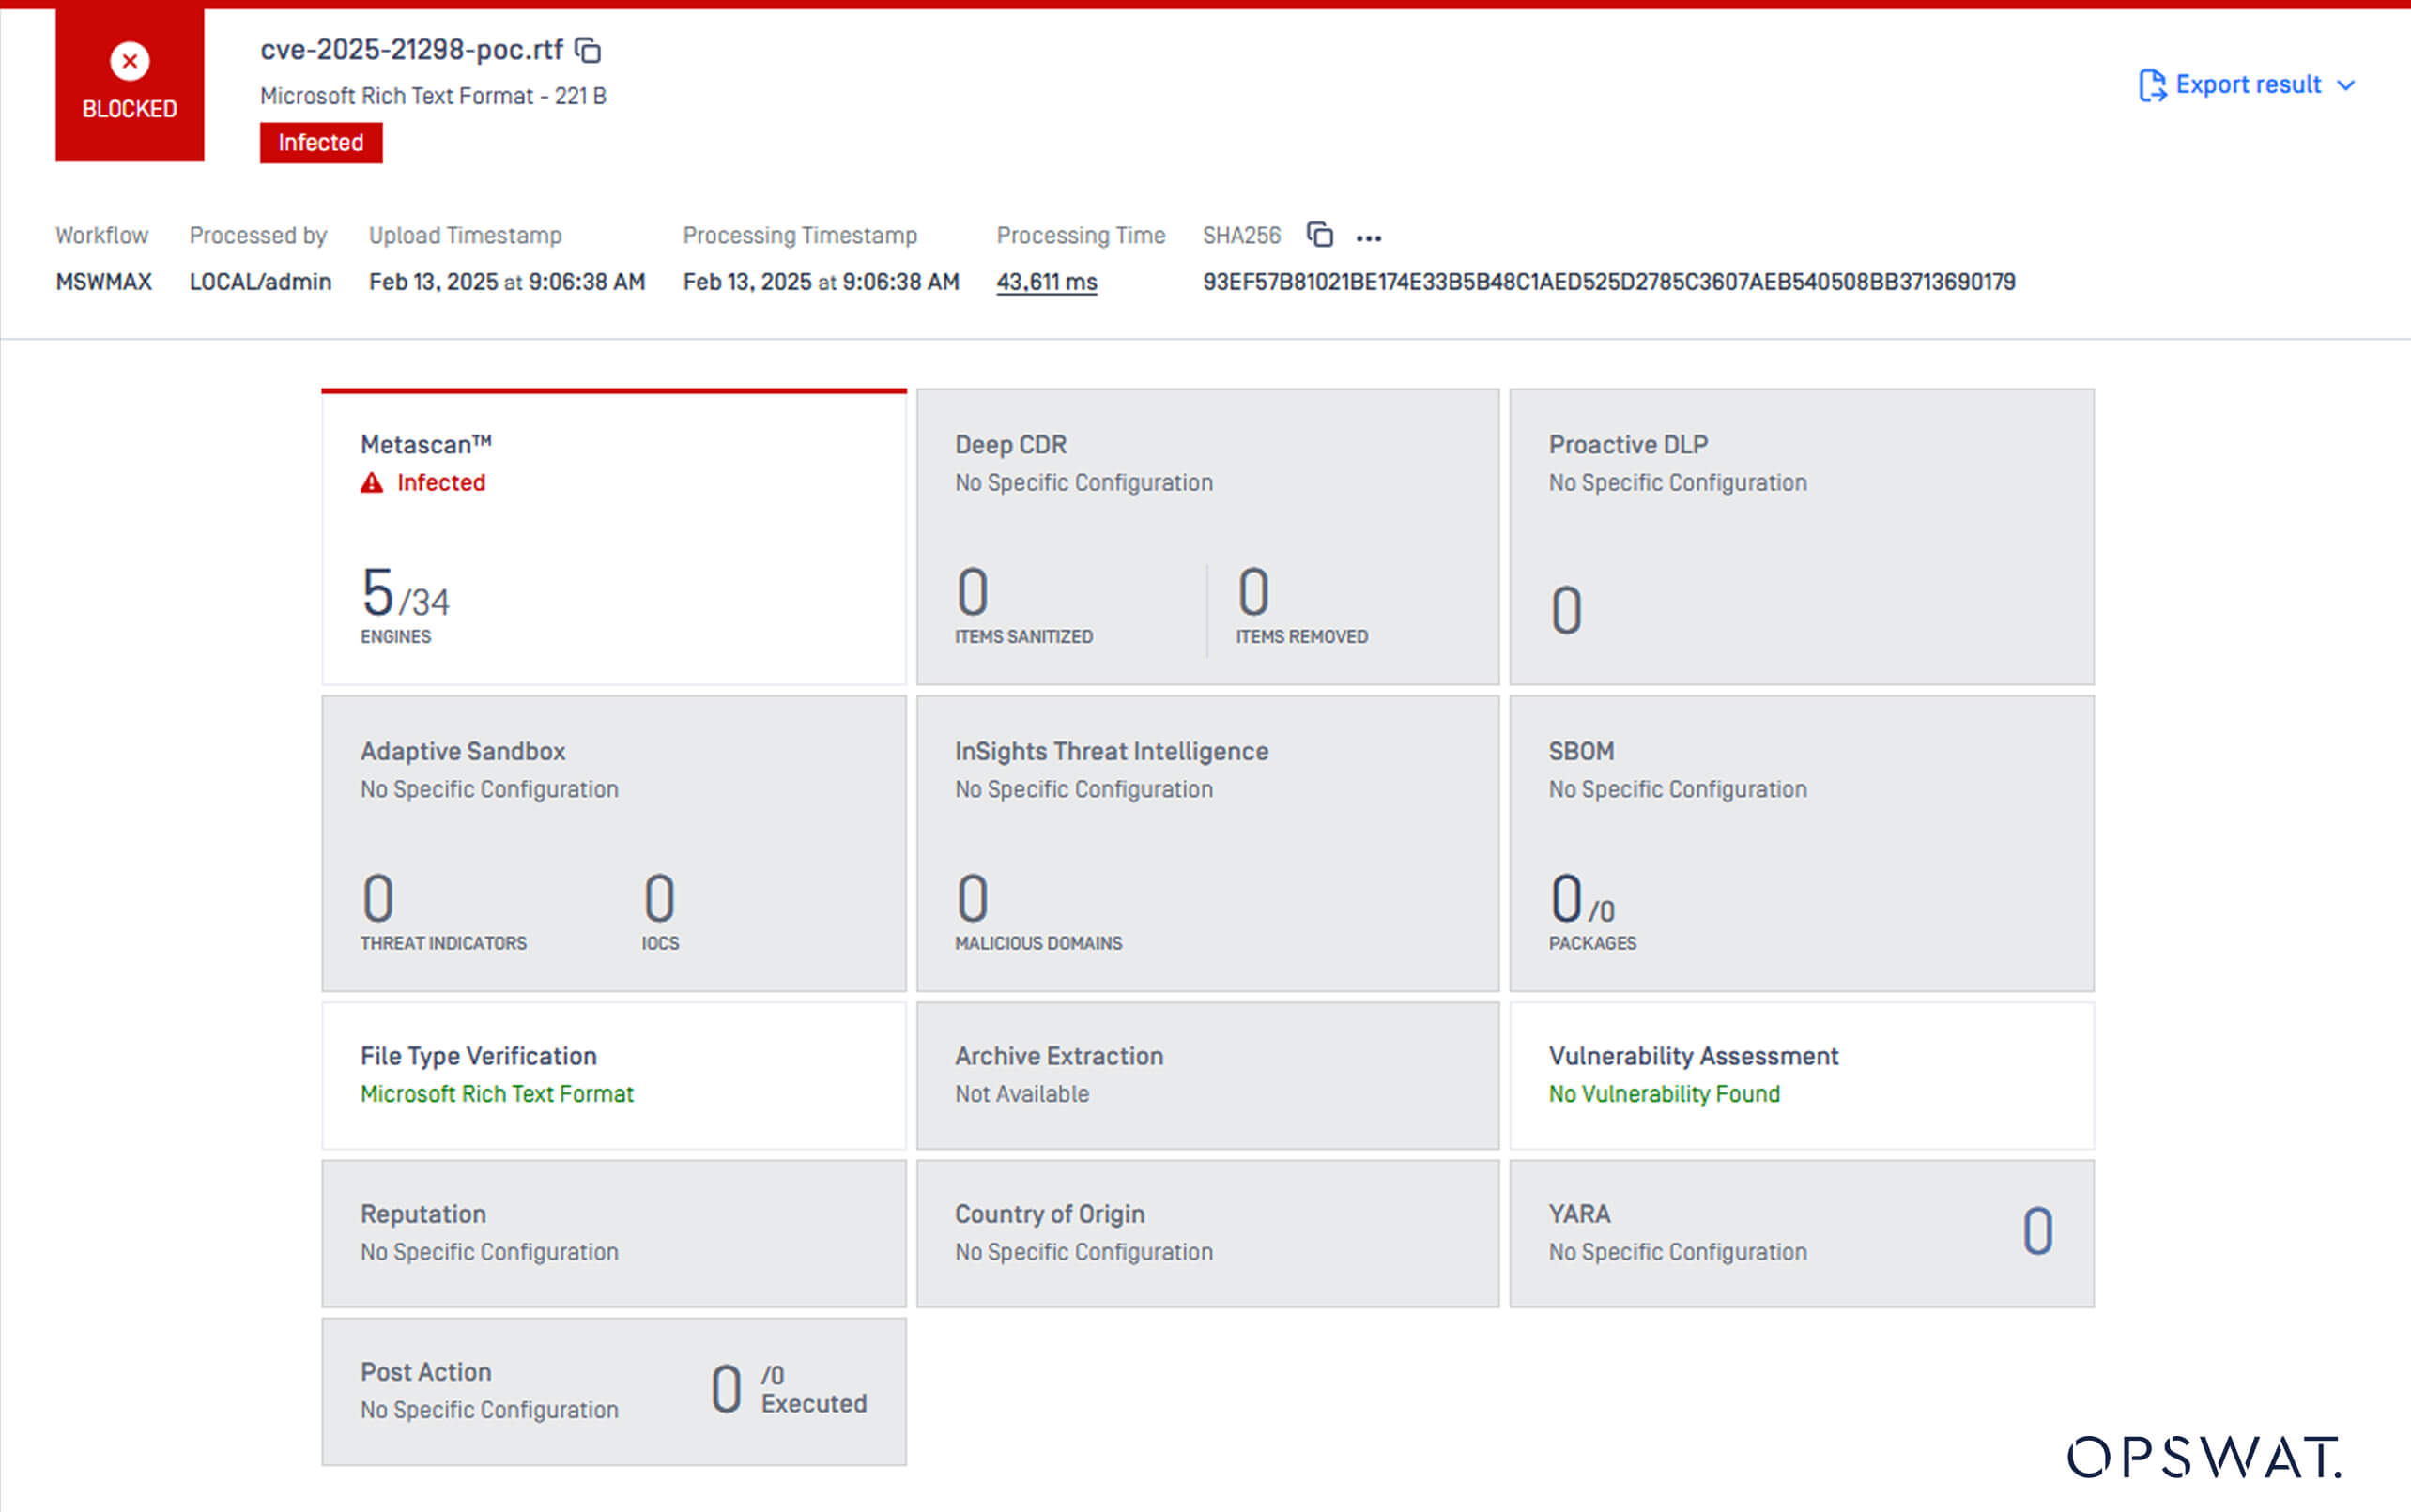Click the Export result document icon
The height and width of the screenshot is (1512, 2411).
(x=2151, y=85)
